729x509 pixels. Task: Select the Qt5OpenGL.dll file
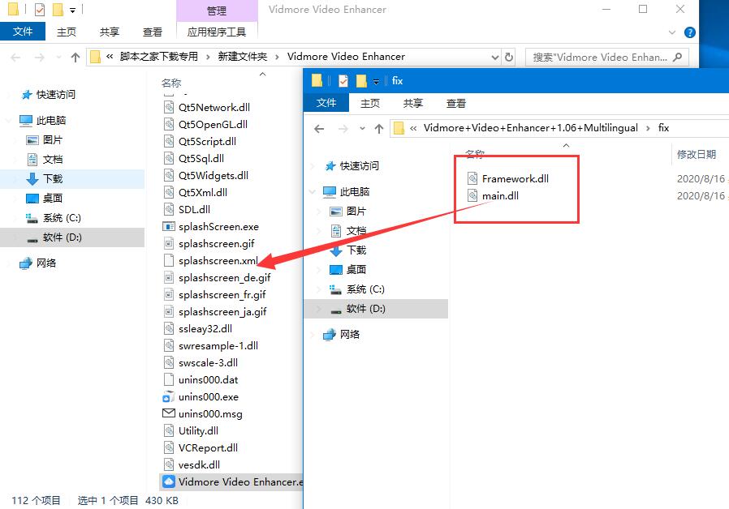tap(213, 124)
